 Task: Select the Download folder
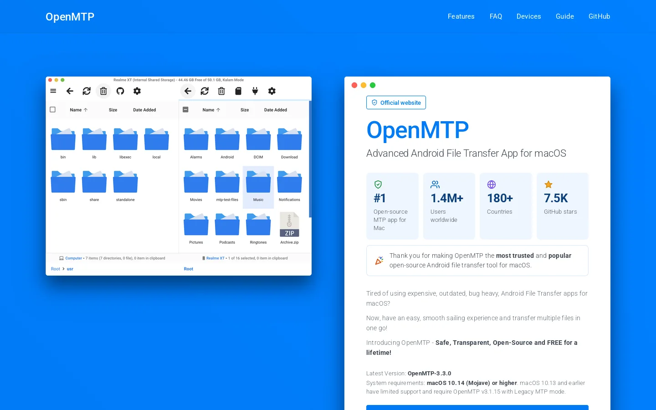[x=289, y=143]
